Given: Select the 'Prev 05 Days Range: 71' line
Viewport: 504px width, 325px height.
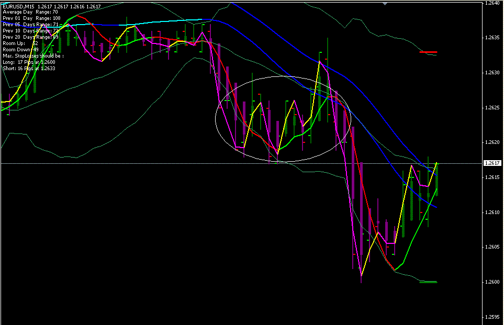Looking at the screenshot, I should point(30,25).
